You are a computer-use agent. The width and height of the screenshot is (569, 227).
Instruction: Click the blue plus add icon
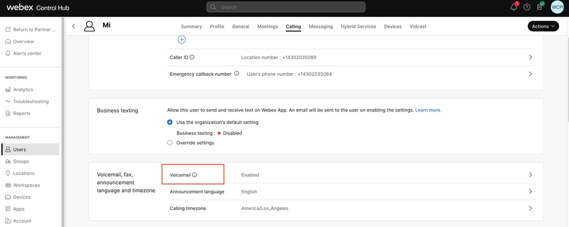(182, 39)
